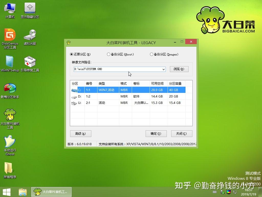Open the 引导修复工具 icon

point(30,64)
